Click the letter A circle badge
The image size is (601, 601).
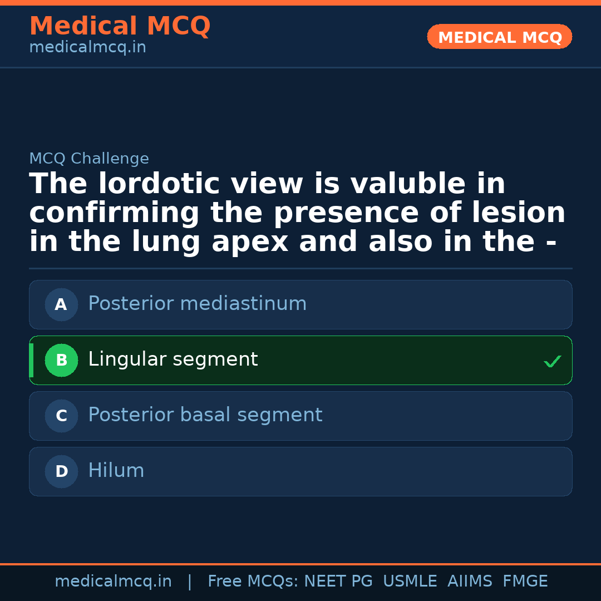61,304
